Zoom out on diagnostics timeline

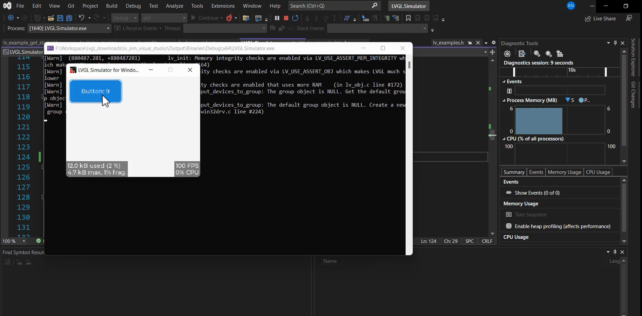(549, 54)
